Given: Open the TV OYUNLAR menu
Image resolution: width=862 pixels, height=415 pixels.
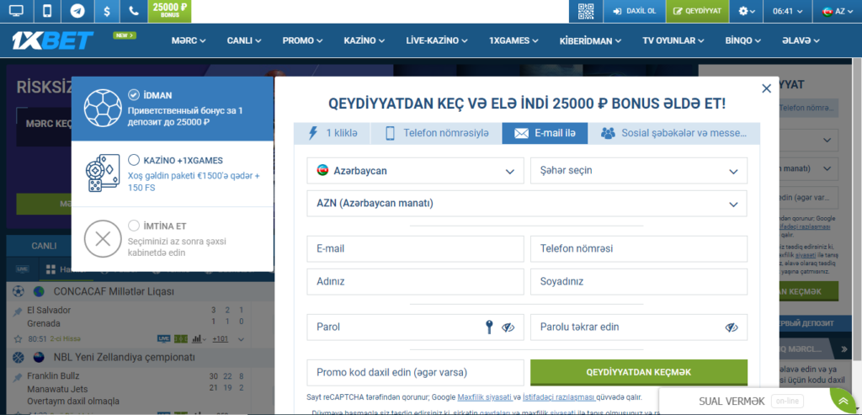Looking at the screenshot, I should point(673,40).
